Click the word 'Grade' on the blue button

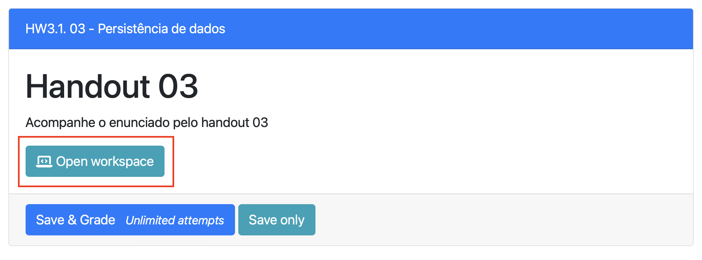tap(97, 220)
